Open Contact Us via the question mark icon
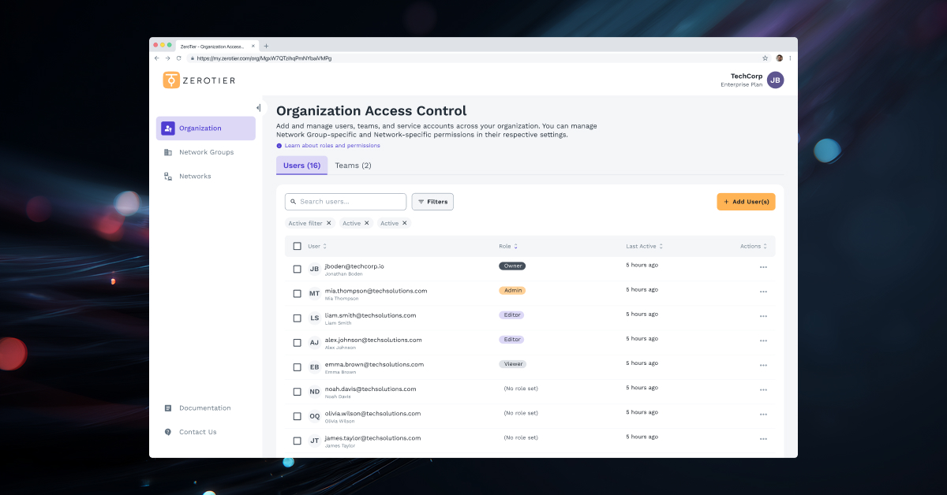947x495 pixels. coord(168,431)
